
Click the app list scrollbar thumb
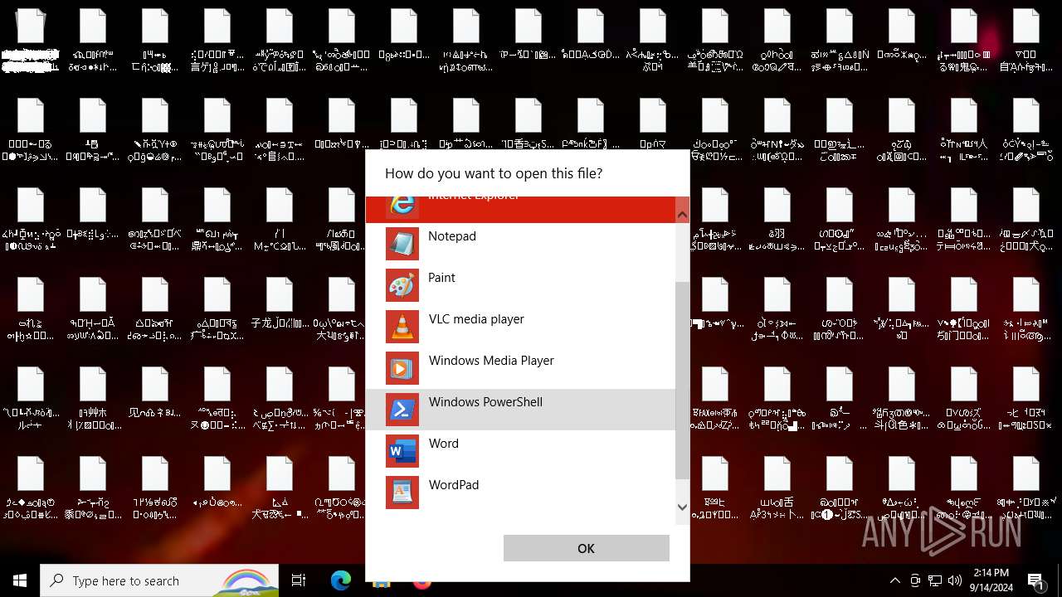pos(682,380)
